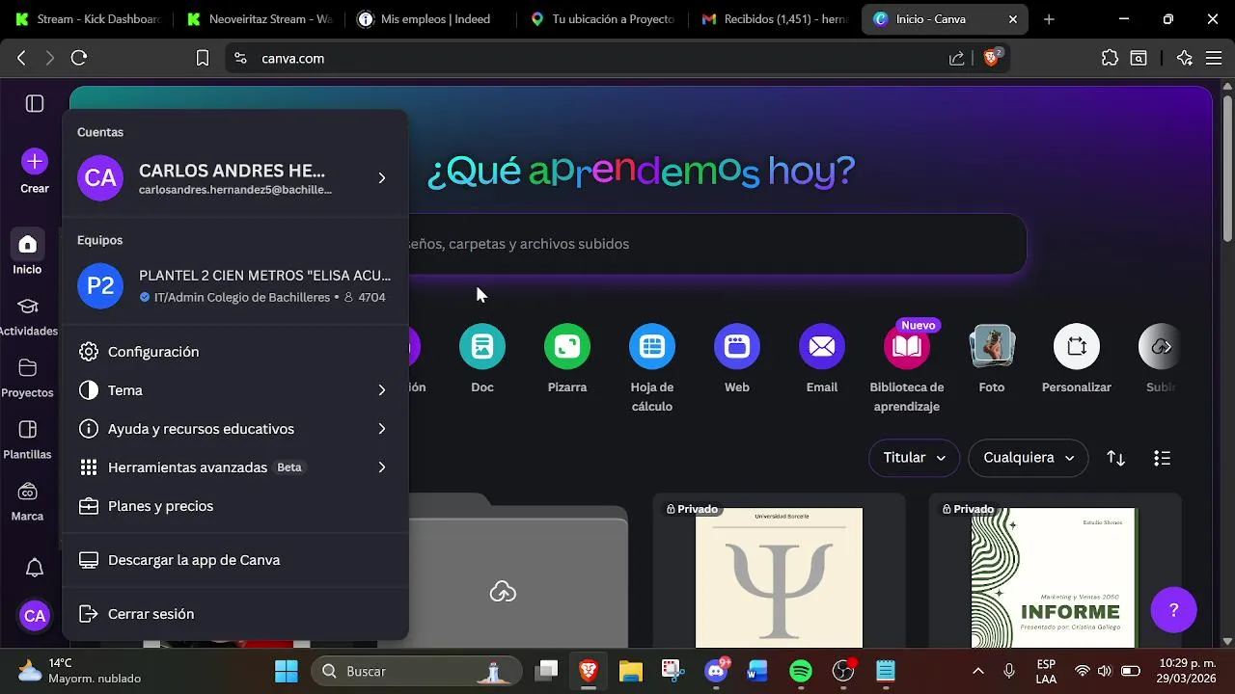
Task: Open Configuración from account menu
Action: click(x=235, y=352)
